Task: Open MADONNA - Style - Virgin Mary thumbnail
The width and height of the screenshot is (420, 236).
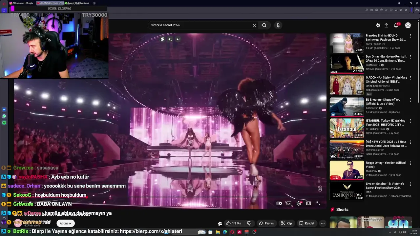Action: 347,85
